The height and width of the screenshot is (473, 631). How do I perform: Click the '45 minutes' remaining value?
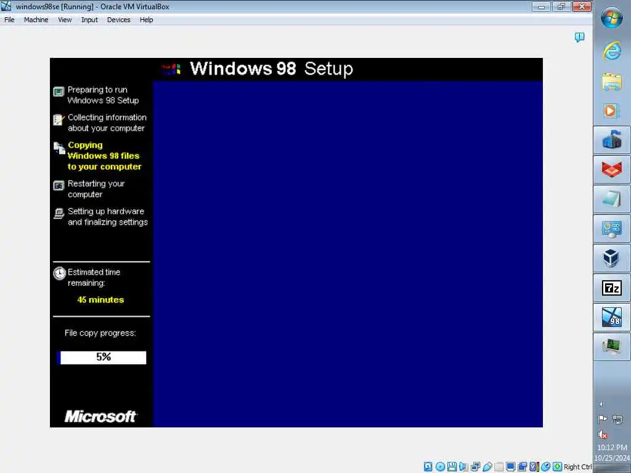tap(100, 300)
